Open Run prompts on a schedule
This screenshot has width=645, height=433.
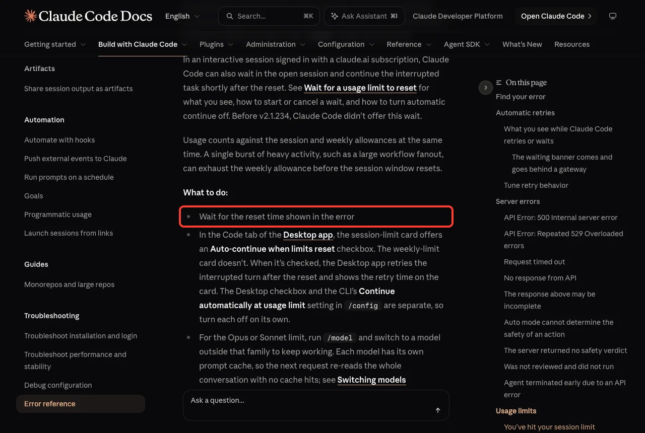[69, 177]
